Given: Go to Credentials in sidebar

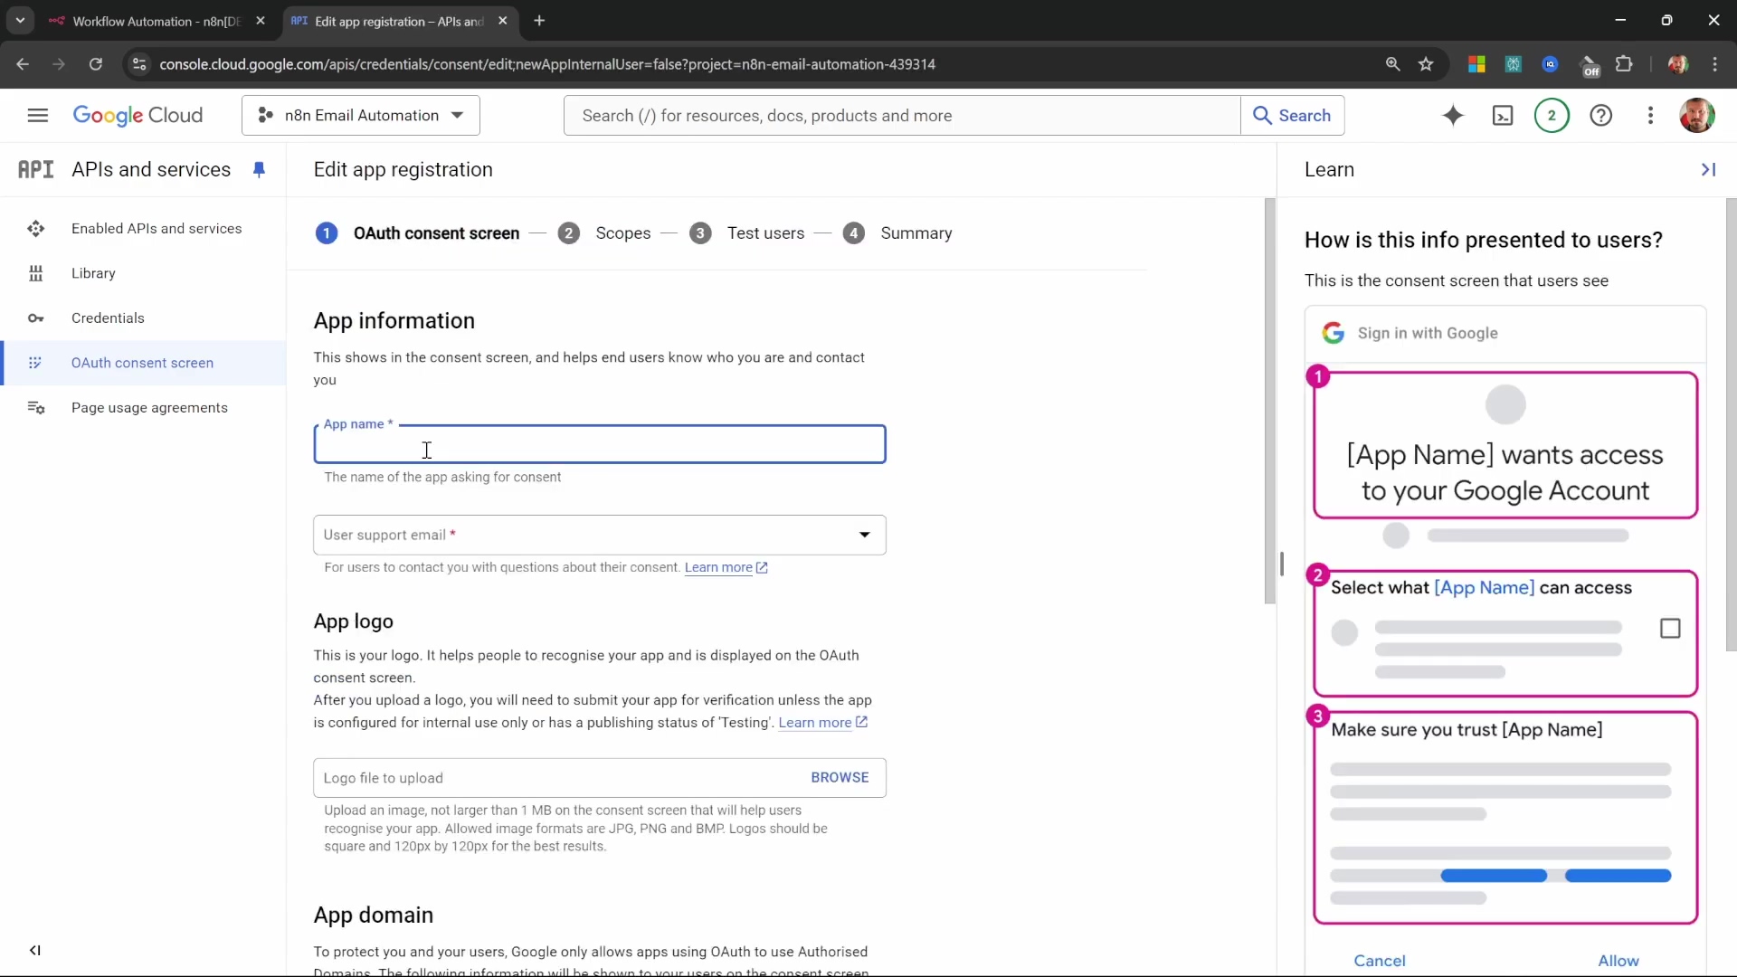Looking at the screenshot, I should tap(108, 318).
